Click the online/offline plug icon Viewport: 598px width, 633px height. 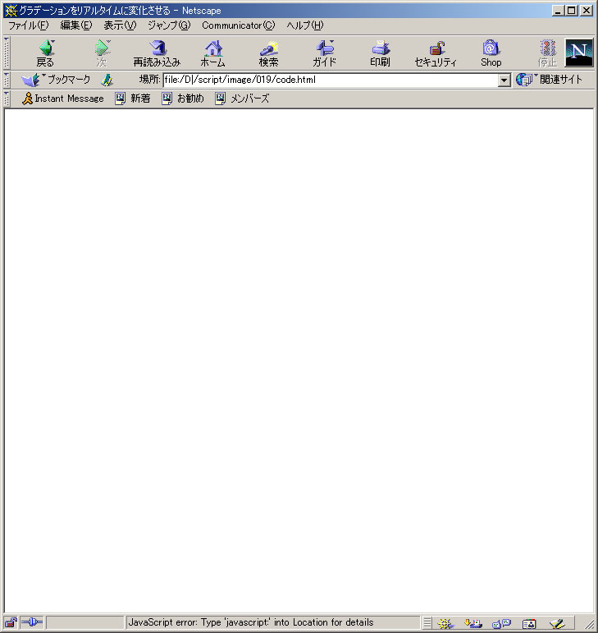[32, 622]
